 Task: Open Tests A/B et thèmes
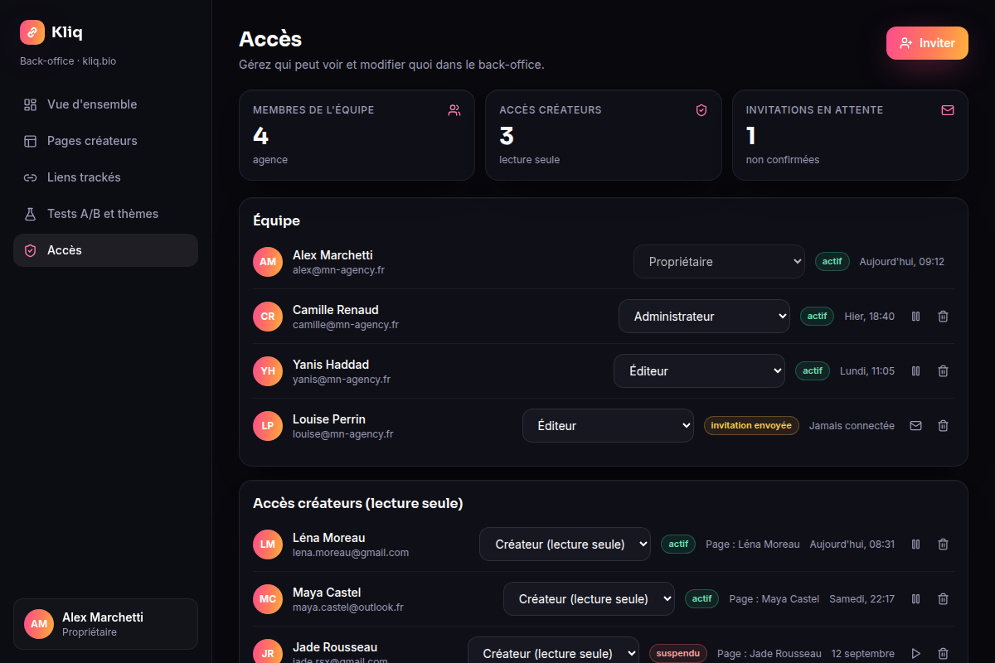pos(105,214)
